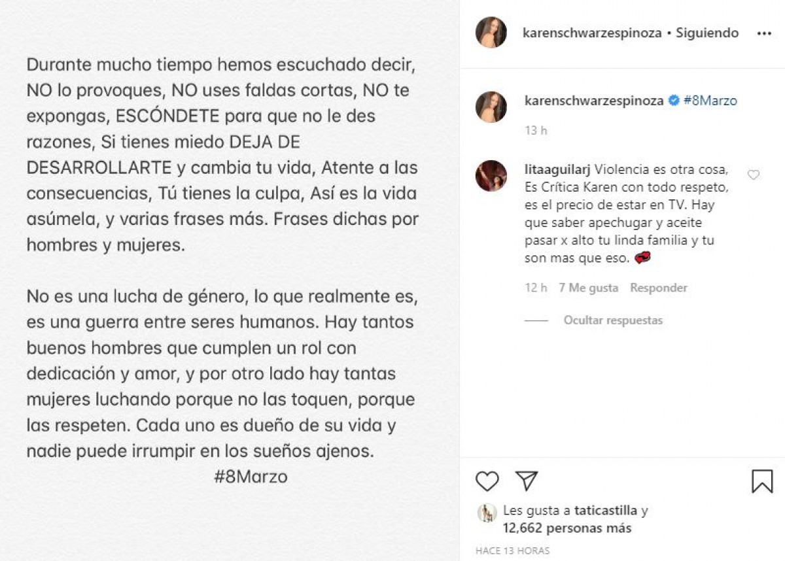785x561 pixels.
Task: View the 7 Me gusta comment likes
Action: tap(589, 288)
